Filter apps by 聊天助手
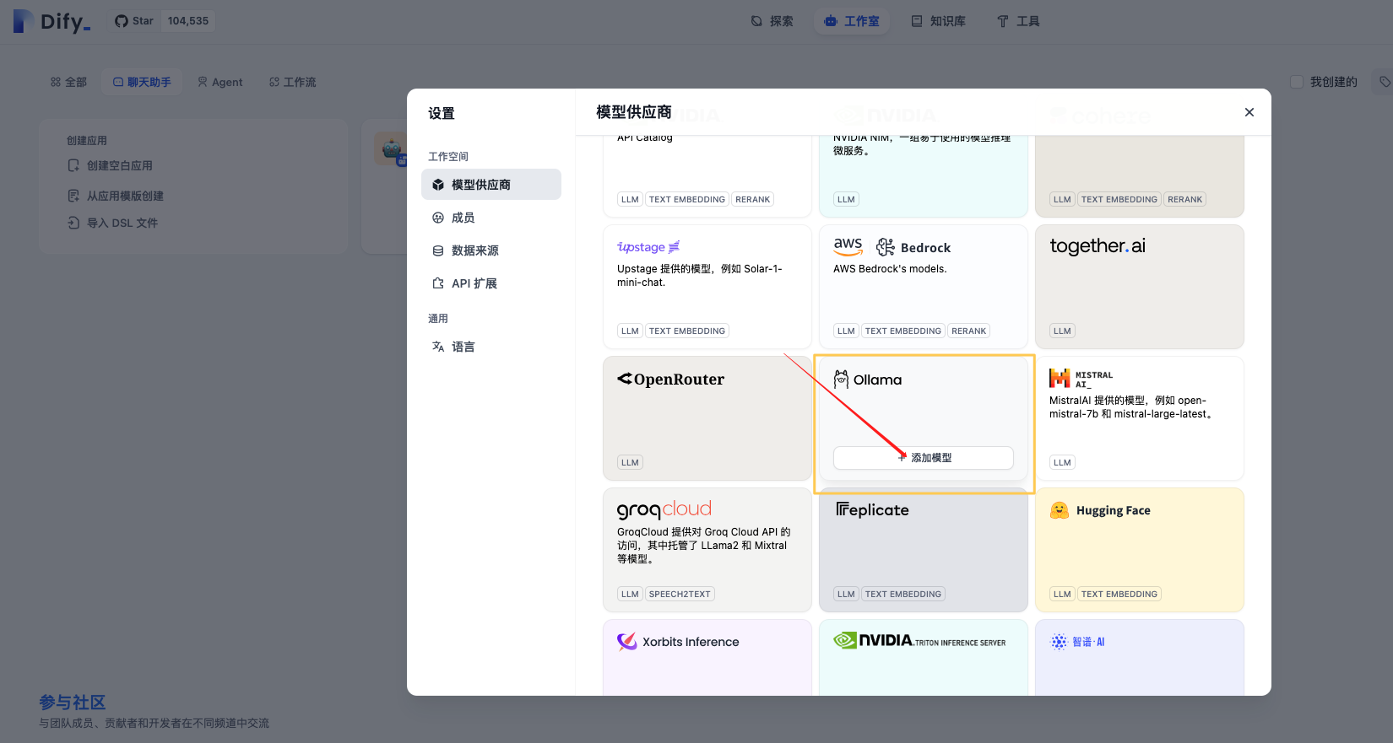 click(142, 82)
